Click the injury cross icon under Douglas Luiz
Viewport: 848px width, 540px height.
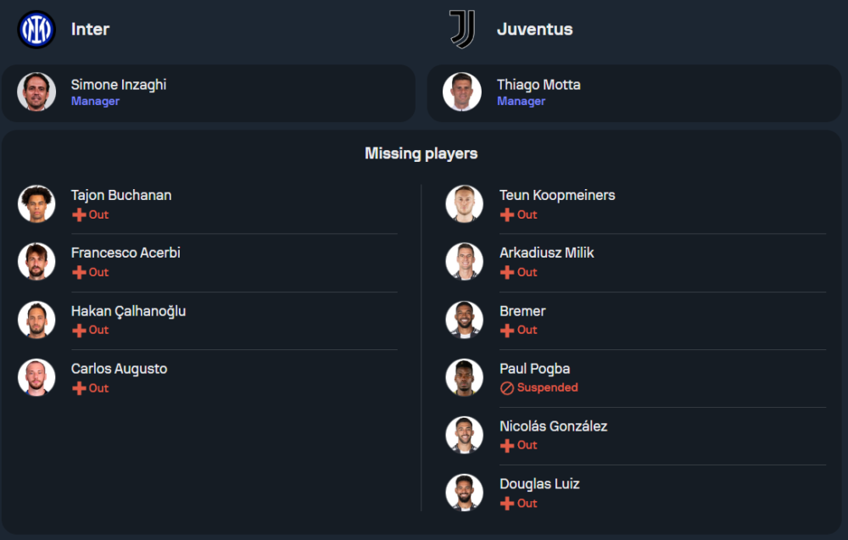pyautogui.click(x=507, y=504)
